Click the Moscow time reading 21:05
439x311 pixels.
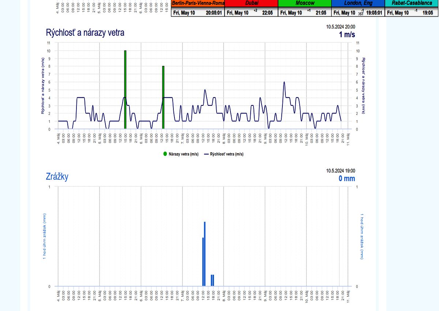[321, 13]
